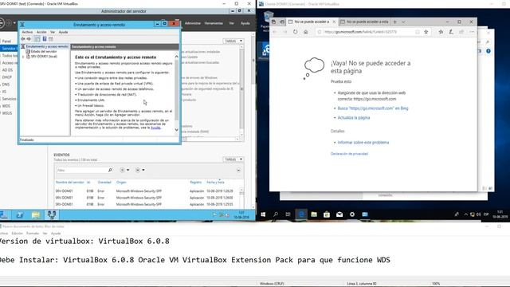Open the upper TAREAS dropdown in properties
Viewport: 510px width, 287px height.
click(x=233, y=41)
